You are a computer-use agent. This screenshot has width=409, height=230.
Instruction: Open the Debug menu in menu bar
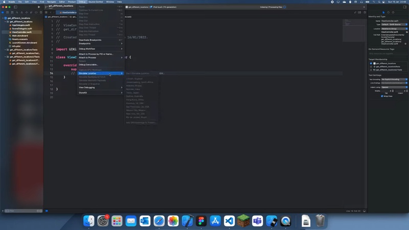coord(82,2)
